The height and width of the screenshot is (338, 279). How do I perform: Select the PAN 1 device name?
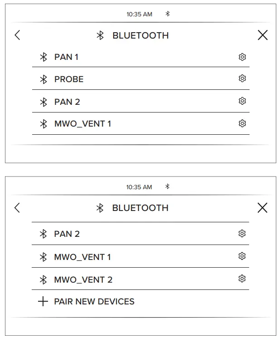[66, 57]
